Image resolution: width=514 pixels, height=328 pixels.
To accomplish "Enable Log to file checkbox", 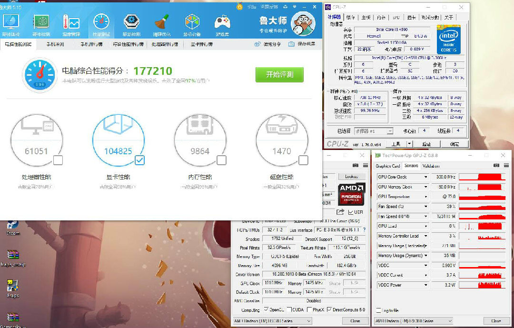I will tap(379, 310).
